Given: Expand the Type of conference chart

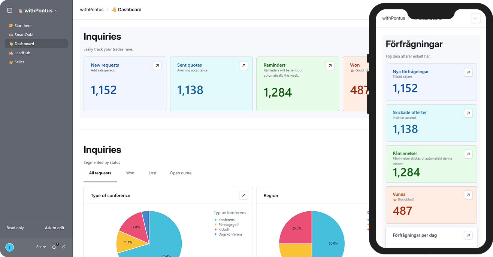Looking at the screenshot, I should (244, 195).
